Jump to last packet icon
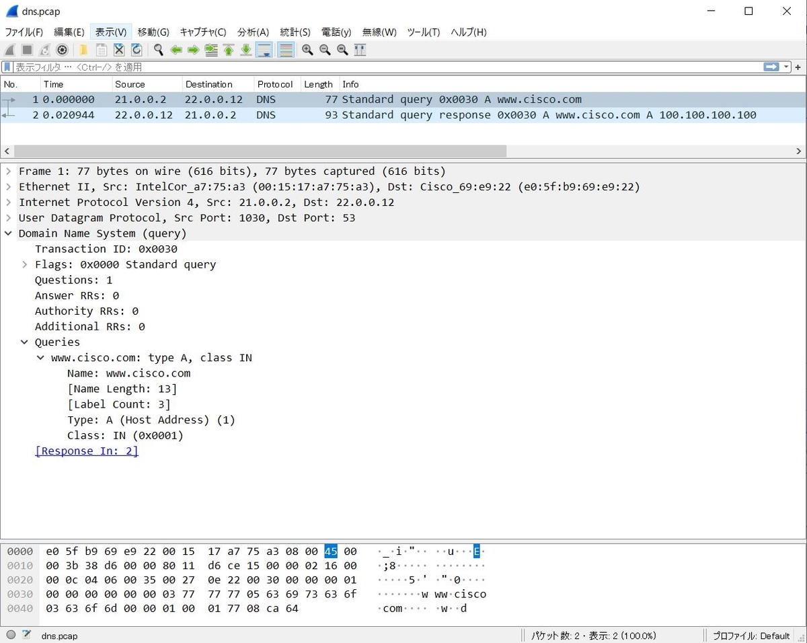 pyautogui.click(x=246, y=50)
